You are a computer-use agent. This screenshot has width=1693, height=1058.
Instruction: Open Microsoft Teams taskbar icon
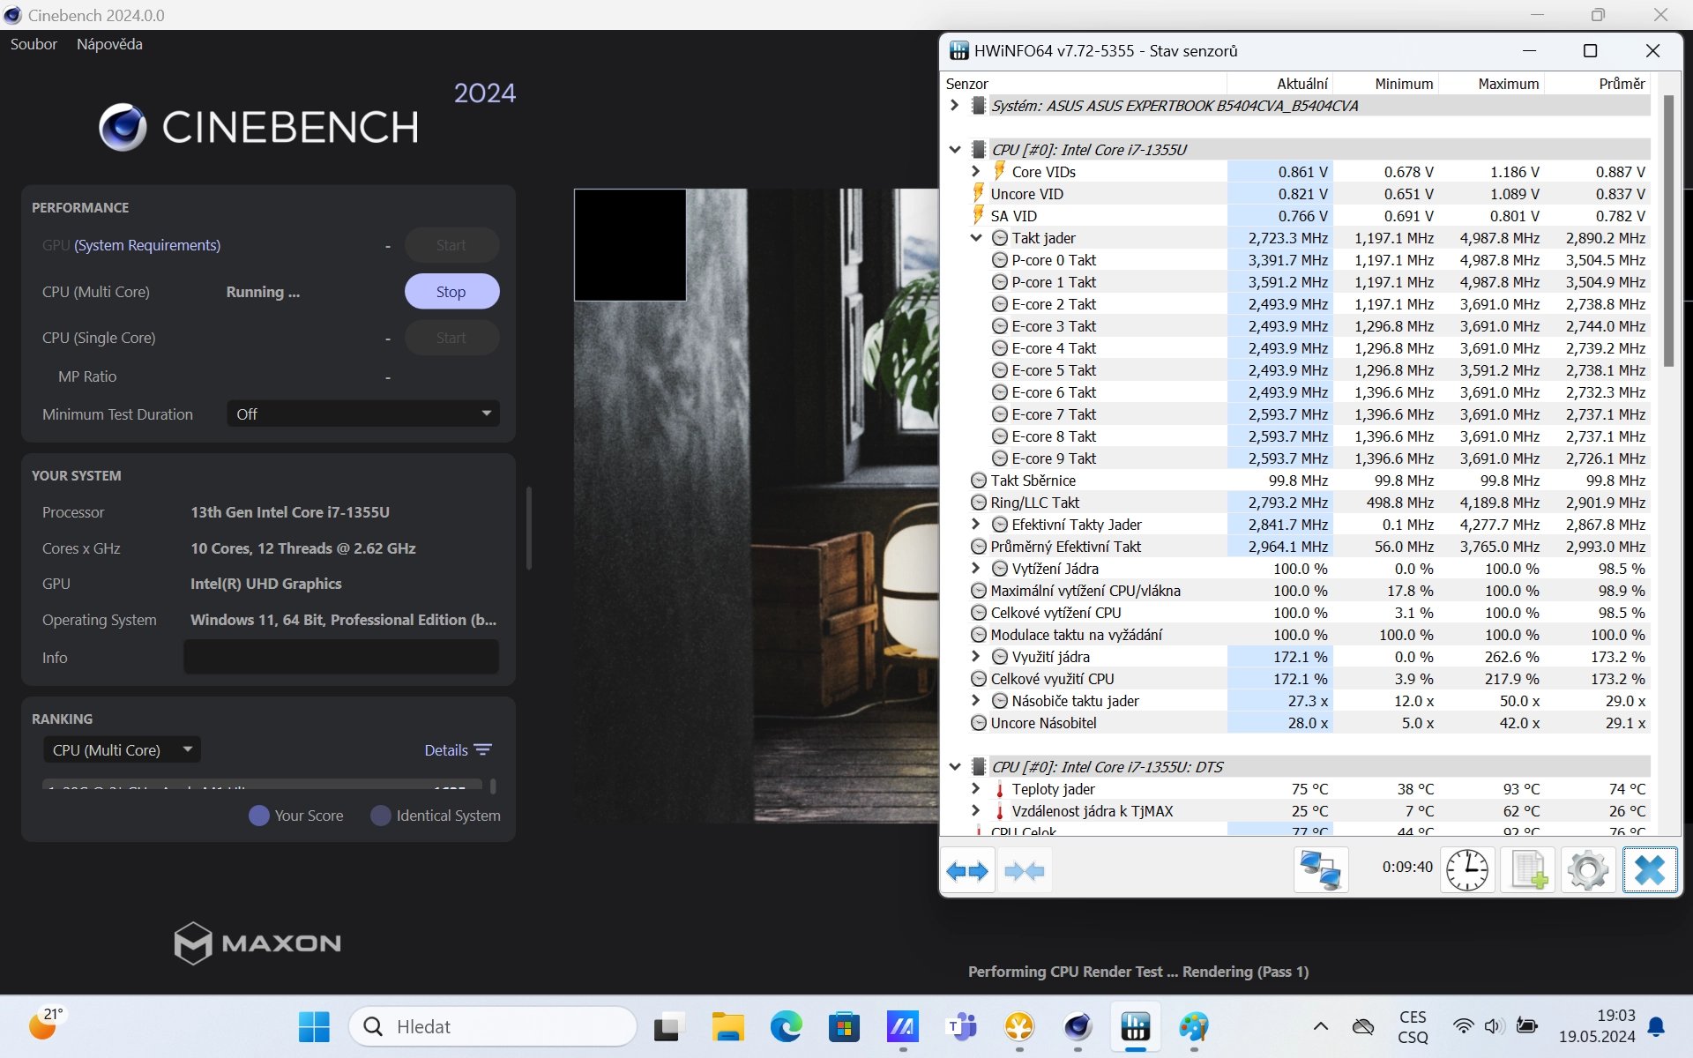pos(960,1026)
